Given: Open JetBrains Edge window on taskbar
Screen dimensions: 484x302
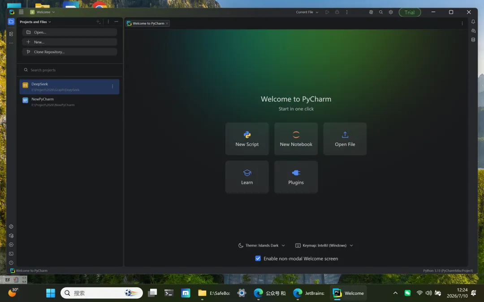Looking at the screenshot, I should tap(309, 293).
